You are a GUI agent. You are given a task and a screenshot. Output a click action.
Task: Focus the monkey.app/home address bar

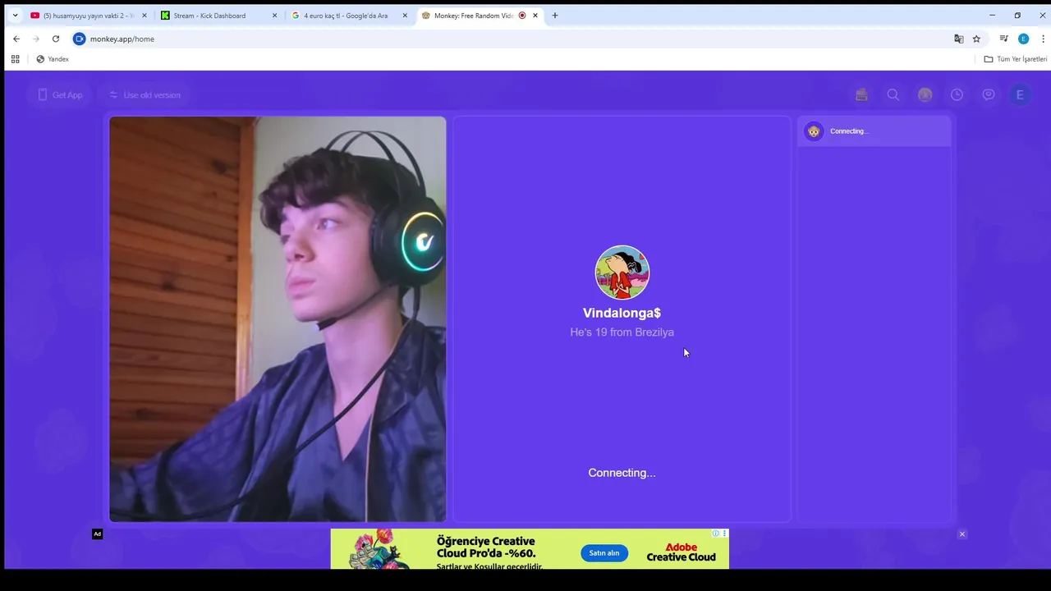point(513,39)
